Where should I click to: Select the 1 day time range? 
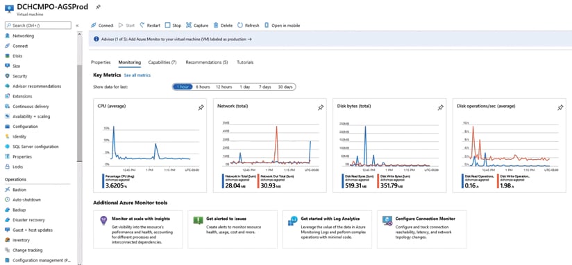coord(245,87)
